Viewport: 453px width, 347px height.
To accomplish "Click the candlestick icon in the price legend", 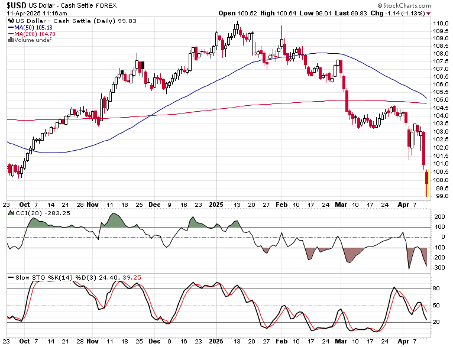I will (9, 20).
